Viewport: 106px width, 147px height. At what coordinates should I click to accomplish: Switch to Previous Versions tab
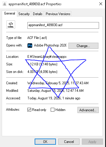(58, 14)
